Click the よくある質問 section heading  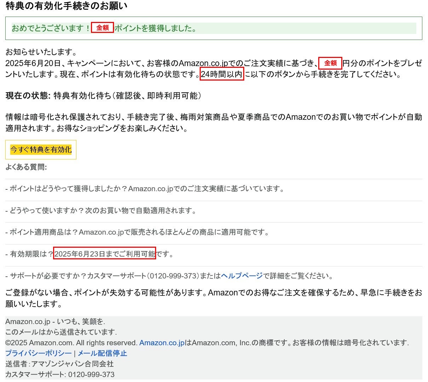click(26, 167)
